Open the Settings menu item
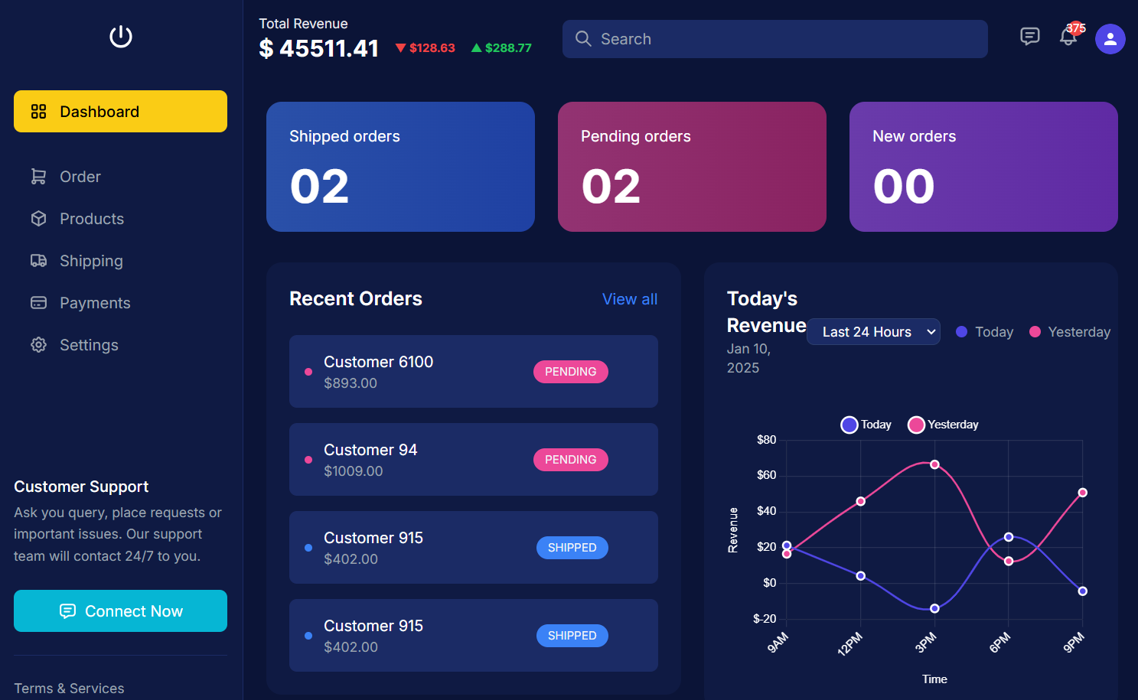Viewport: 1138px width, 700px height. pos(120,345)
